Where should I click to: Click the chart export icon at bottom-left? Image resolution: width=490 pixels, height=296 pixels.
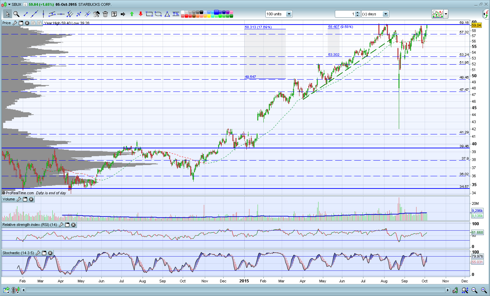(x=6, y=290)
